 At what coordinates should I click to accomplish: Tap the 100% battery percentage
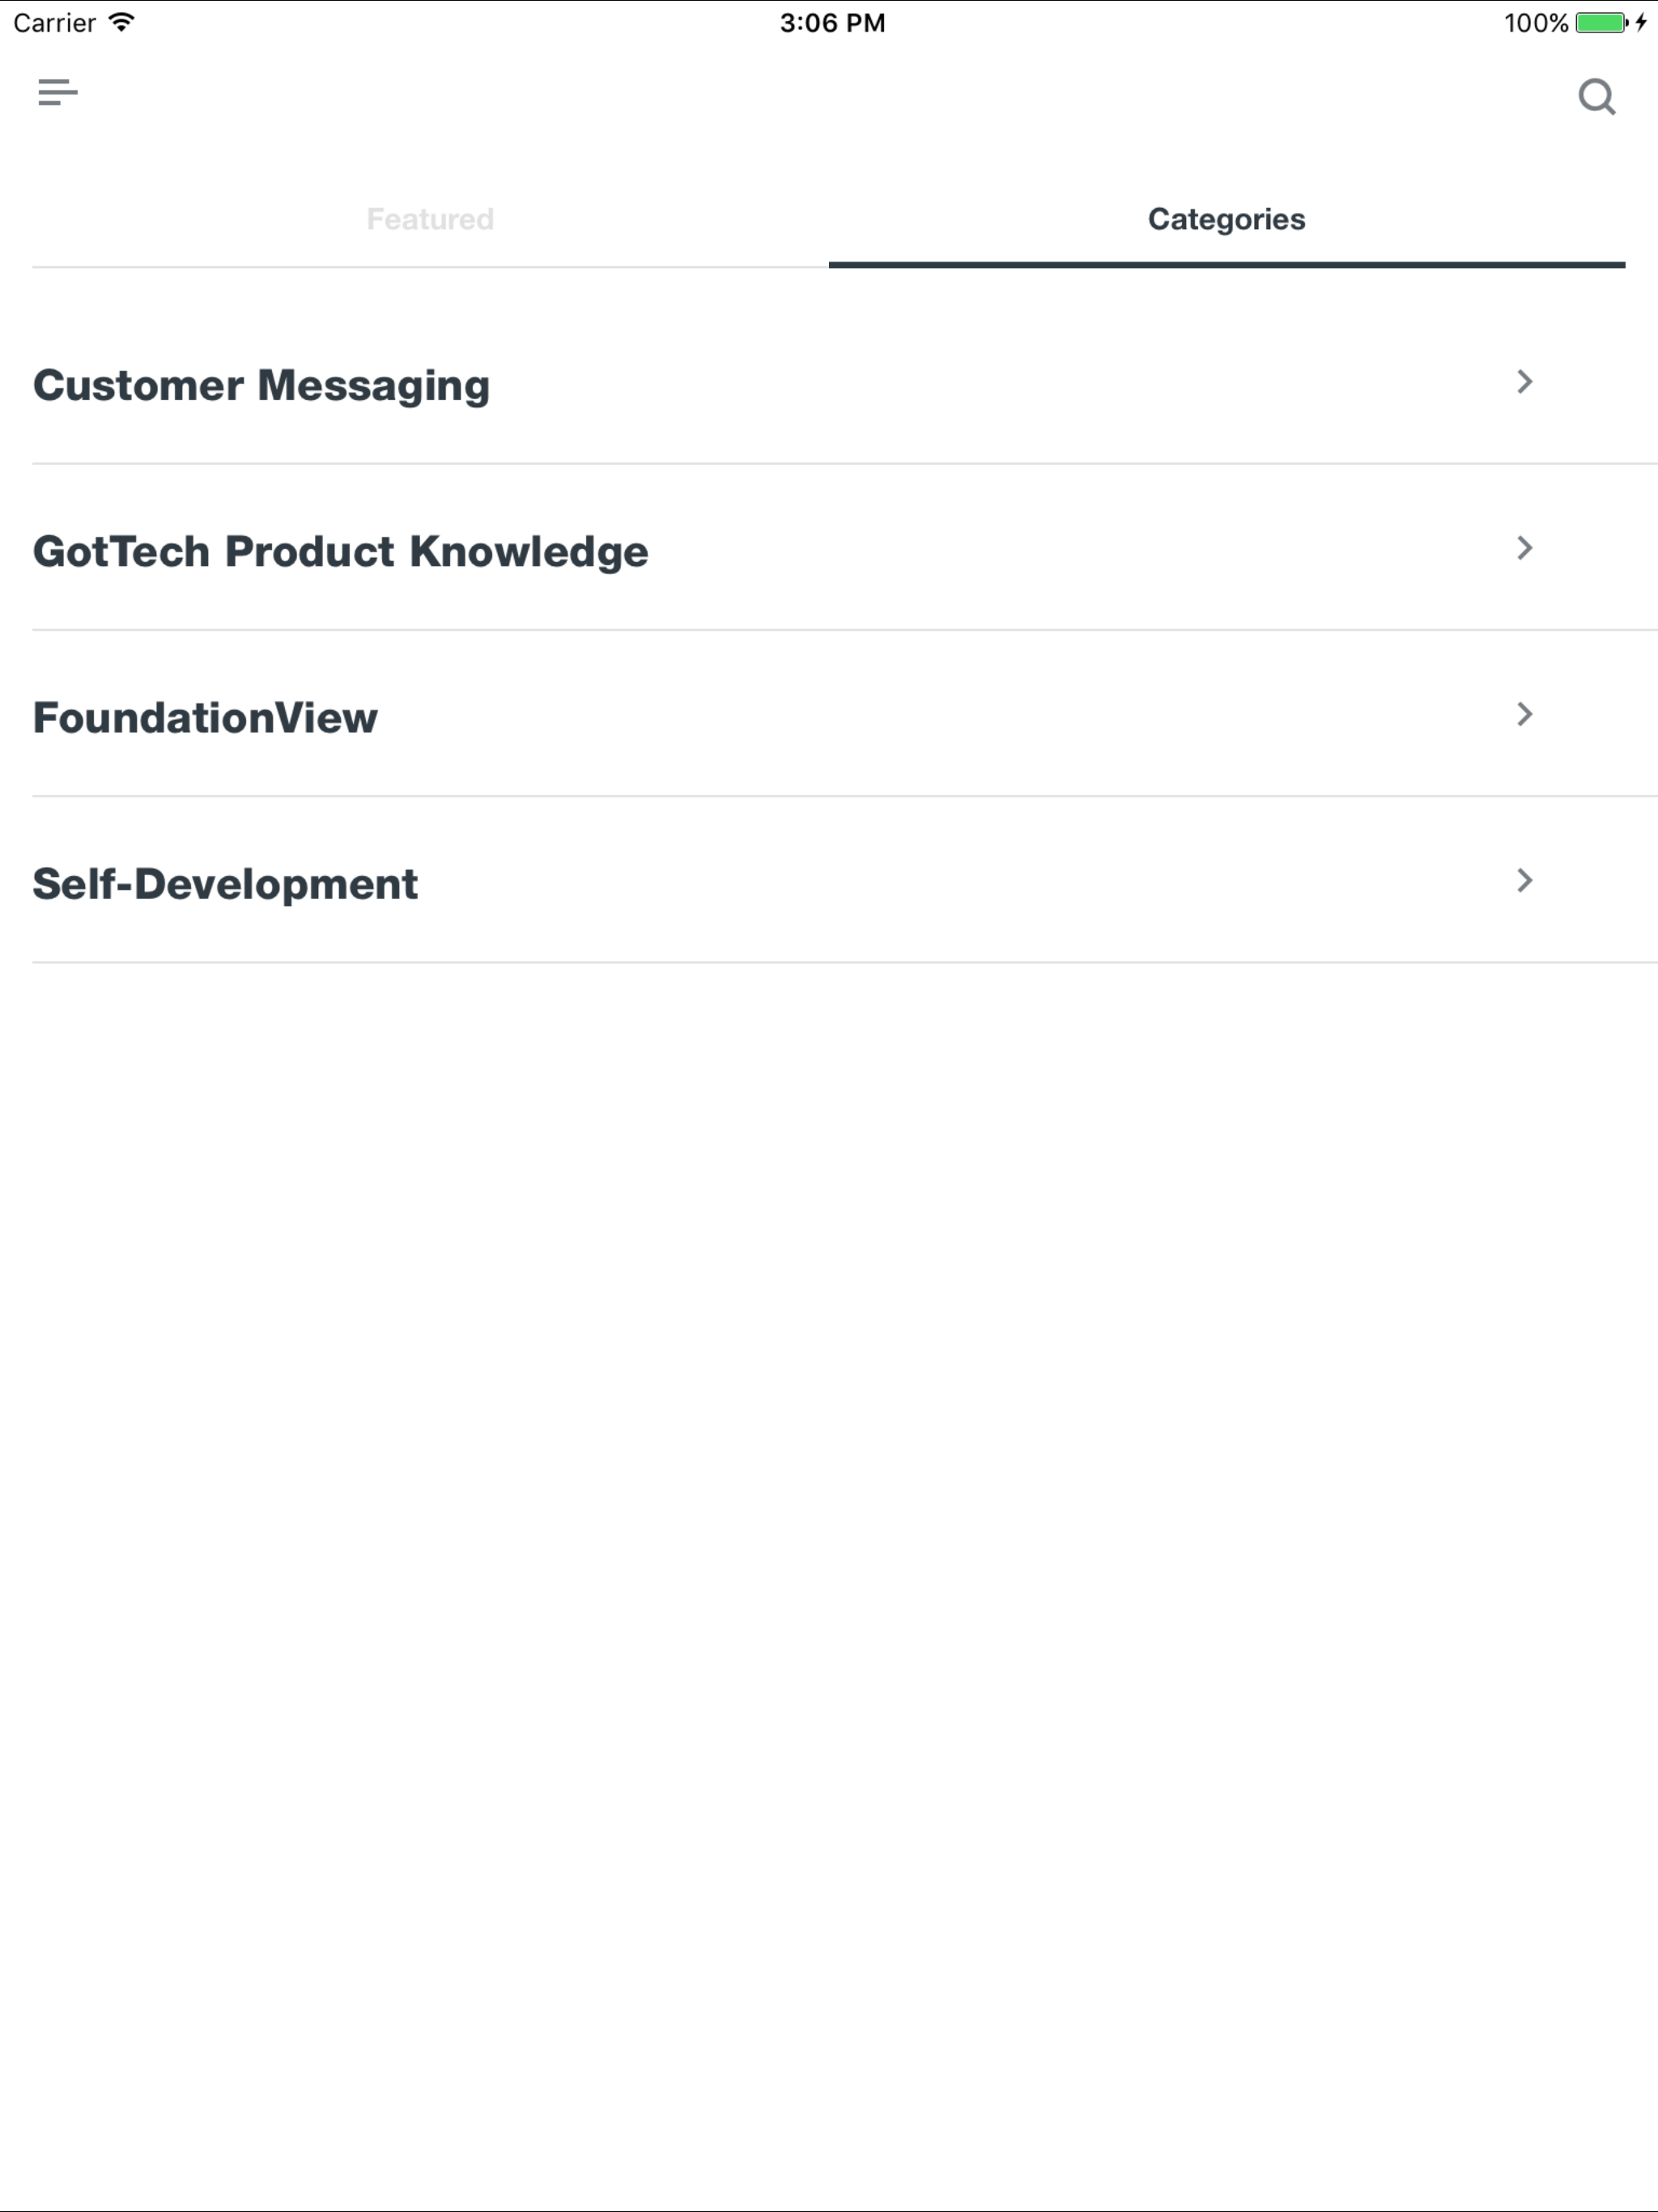1536,22
